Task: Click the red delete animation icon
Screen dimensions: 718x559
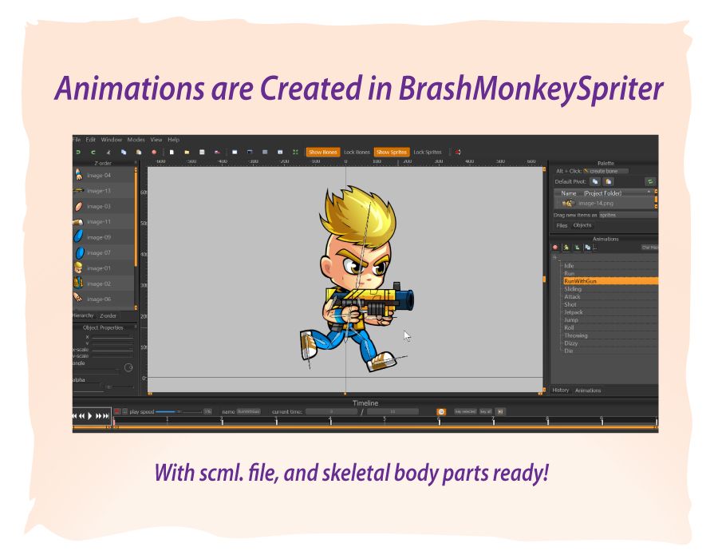Action: (555, 248)
